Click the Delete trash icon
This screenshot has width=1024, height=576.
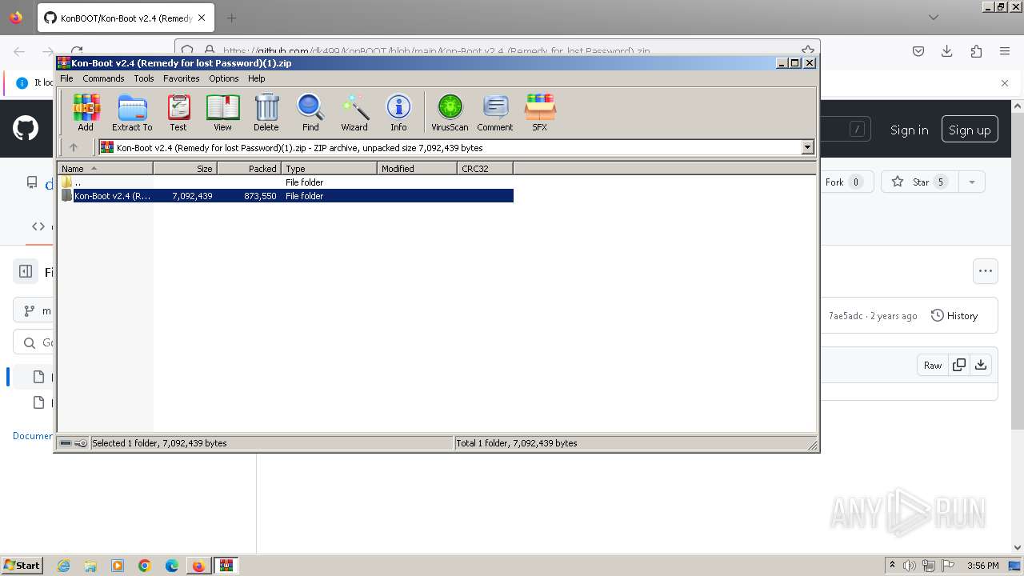[x=266, y=112]
